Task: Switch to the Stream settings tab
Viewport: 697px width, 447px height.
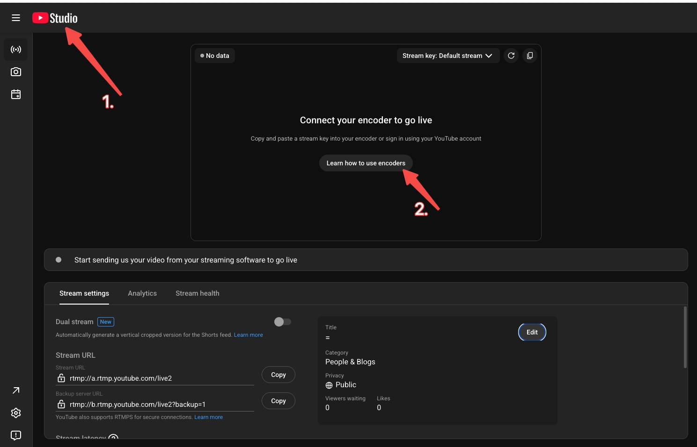Action: 84,293
